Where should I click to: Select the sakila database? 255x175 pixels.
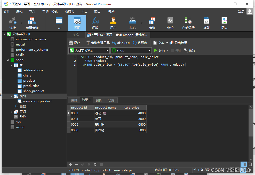20,55
